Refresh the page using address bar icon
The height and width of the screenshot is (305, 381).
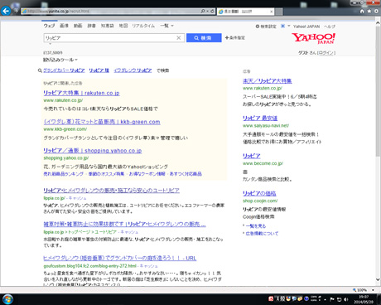click(212, 11)
